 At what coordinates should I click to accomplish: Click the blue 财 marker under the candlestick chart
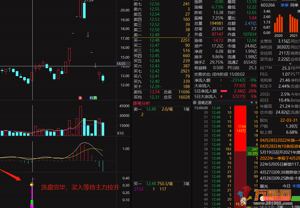coord(91,98)
